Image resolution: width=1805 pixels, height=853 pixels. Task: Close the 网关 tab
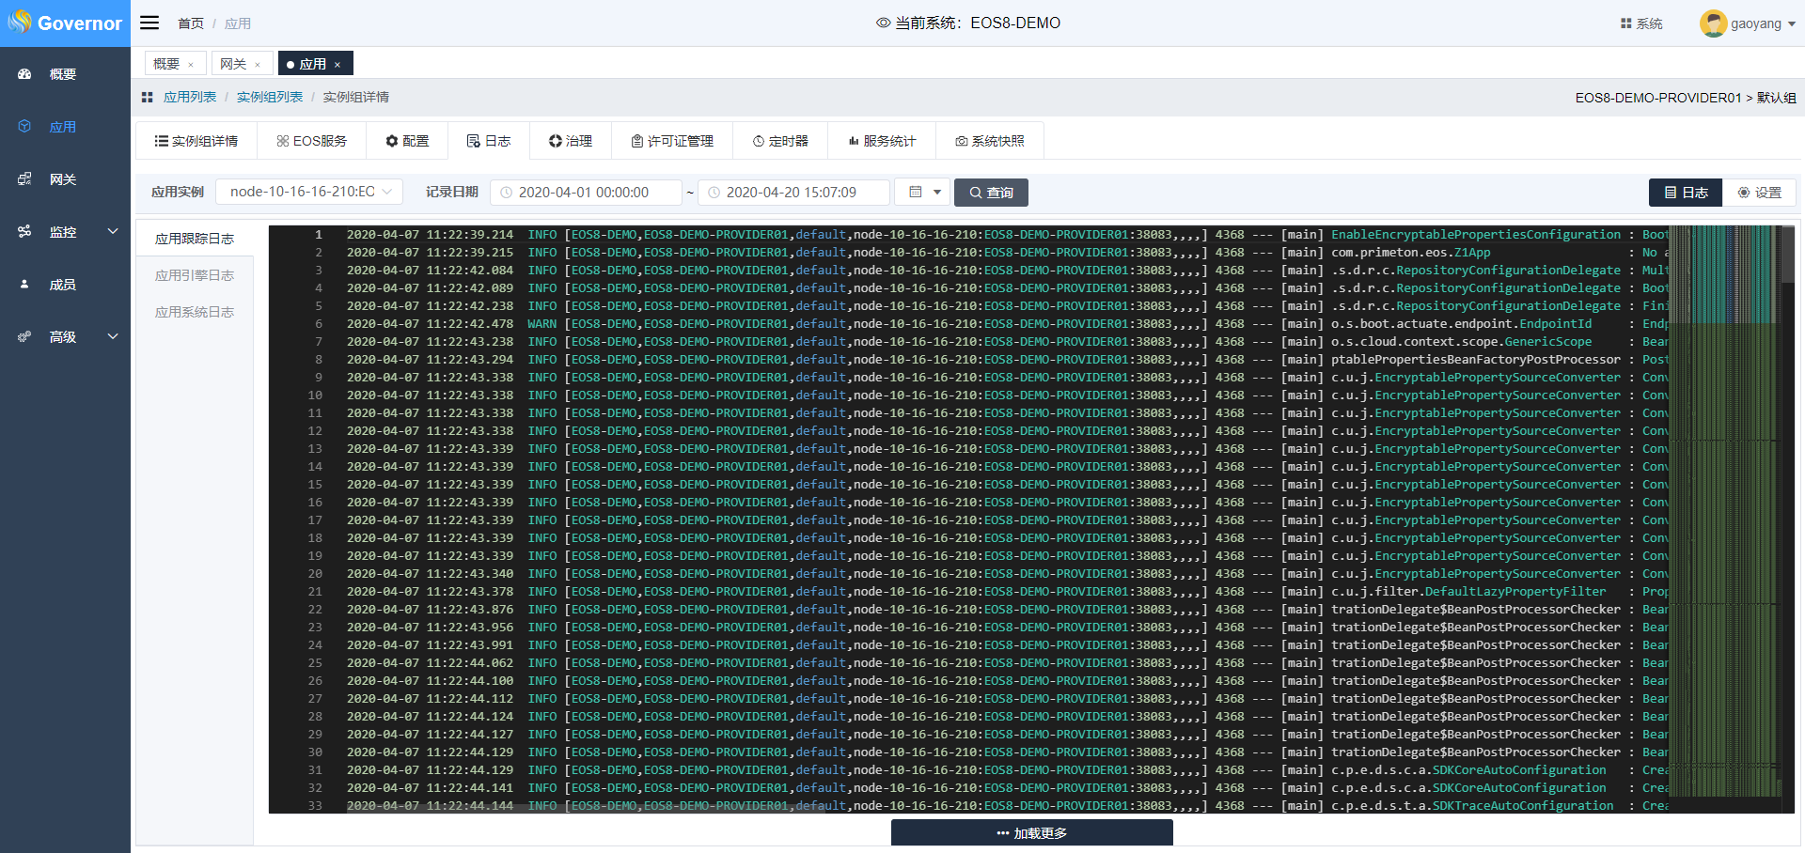coord(258,65)
